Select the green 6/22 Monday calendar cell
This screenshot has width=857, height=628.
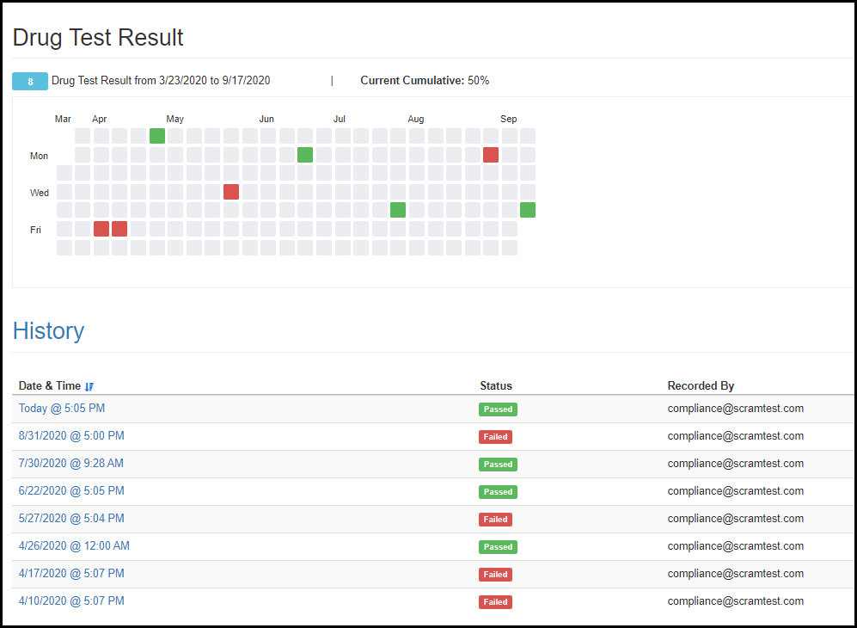click(305, 155)
